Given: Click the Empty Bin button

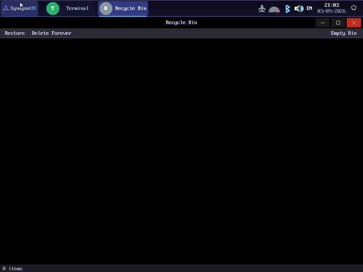Looking at the screenshot, I should point(344,33).
